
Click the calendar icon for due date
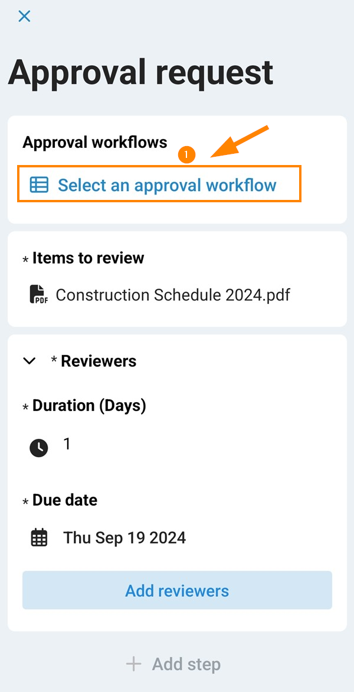pyautogui.click(x=39, y=538)
